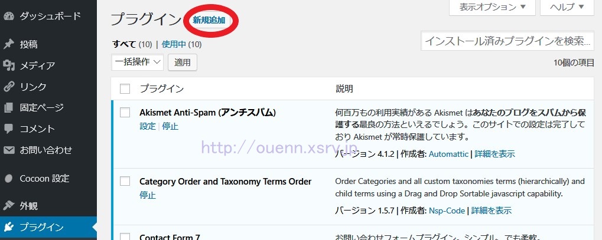Toggle the select-all checkbox in table header
The width and height of the screenshot is (602, 240).
pyautogui.click(x=125, y=89)
